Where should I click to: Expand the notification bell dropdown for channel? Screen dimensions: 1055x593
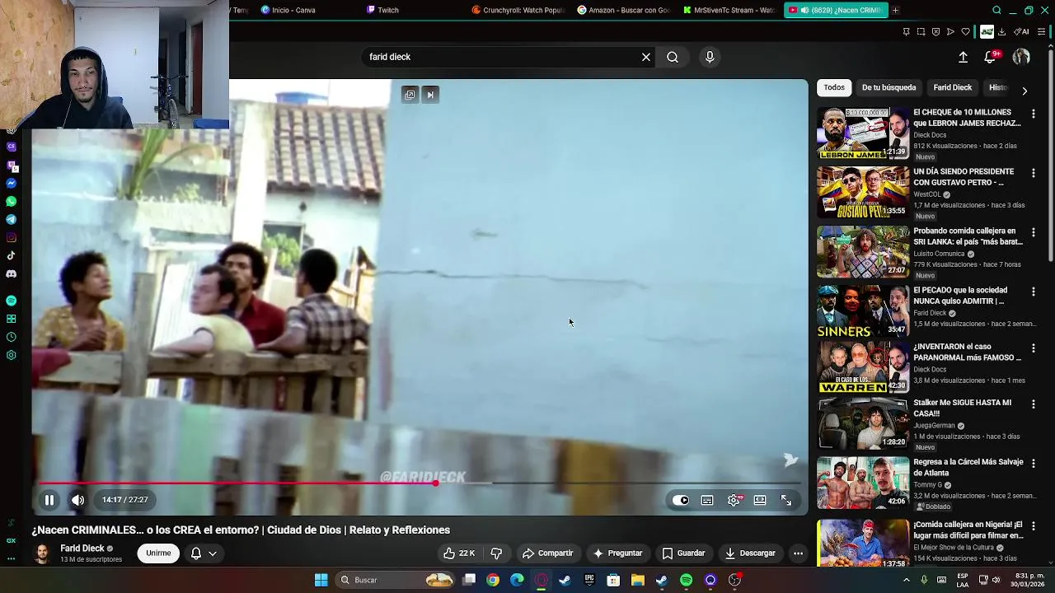[x=203, y=553]
